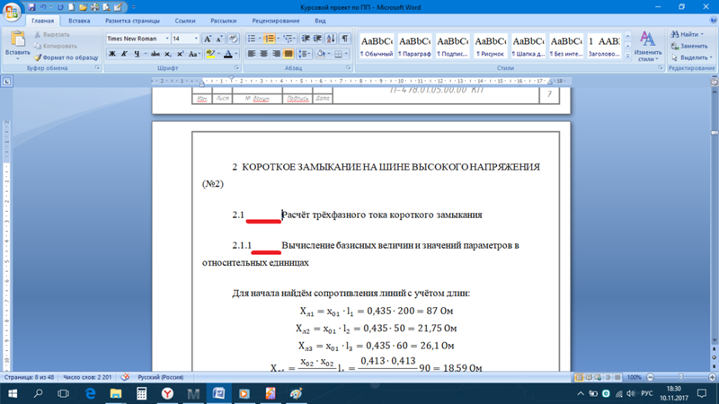Click the Заменить button

click(689, 46)
